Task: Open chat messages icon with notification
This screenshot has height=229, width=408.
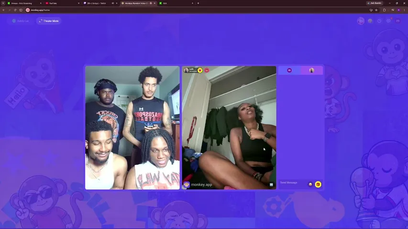Action: pos(389,21)
